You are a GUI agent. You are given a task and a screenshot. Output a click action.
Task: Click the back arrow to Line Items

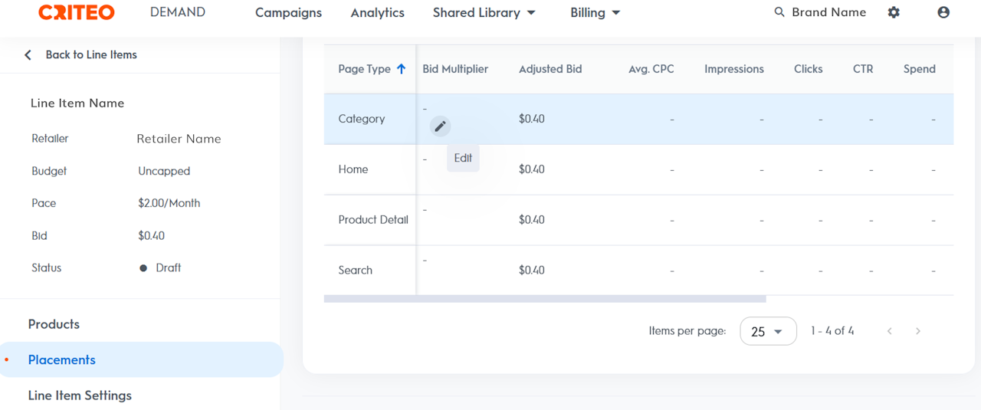(x=28, y=55)
